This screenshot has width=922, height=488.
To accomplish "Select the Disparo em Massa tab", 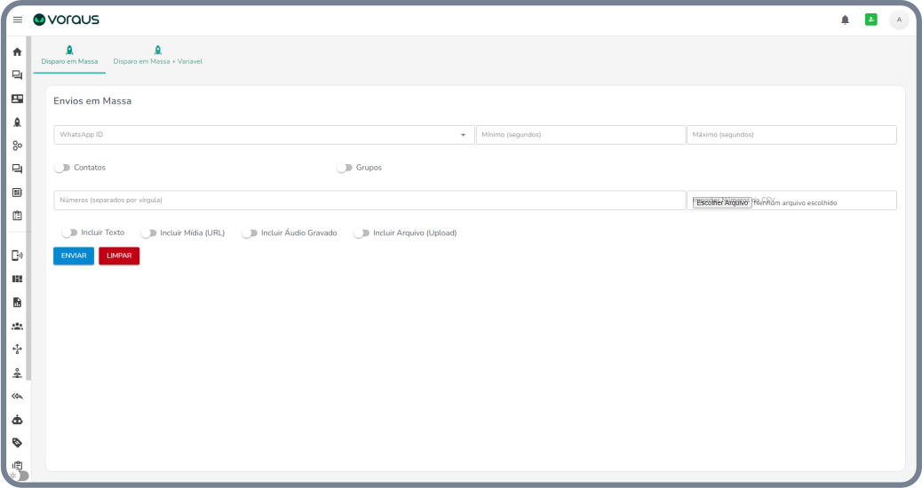I will pos(69,56).
